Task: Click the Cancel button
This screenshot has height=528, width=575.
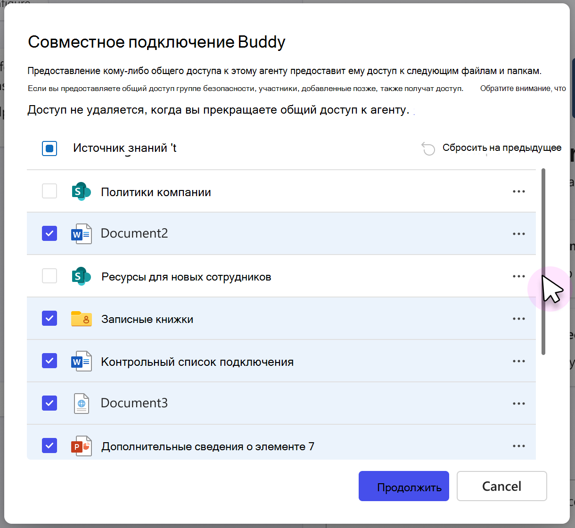Action: pos(502,486)
